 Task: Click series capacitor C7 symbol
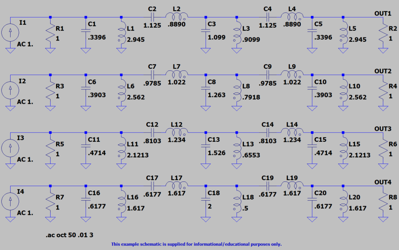click(152, 75)
